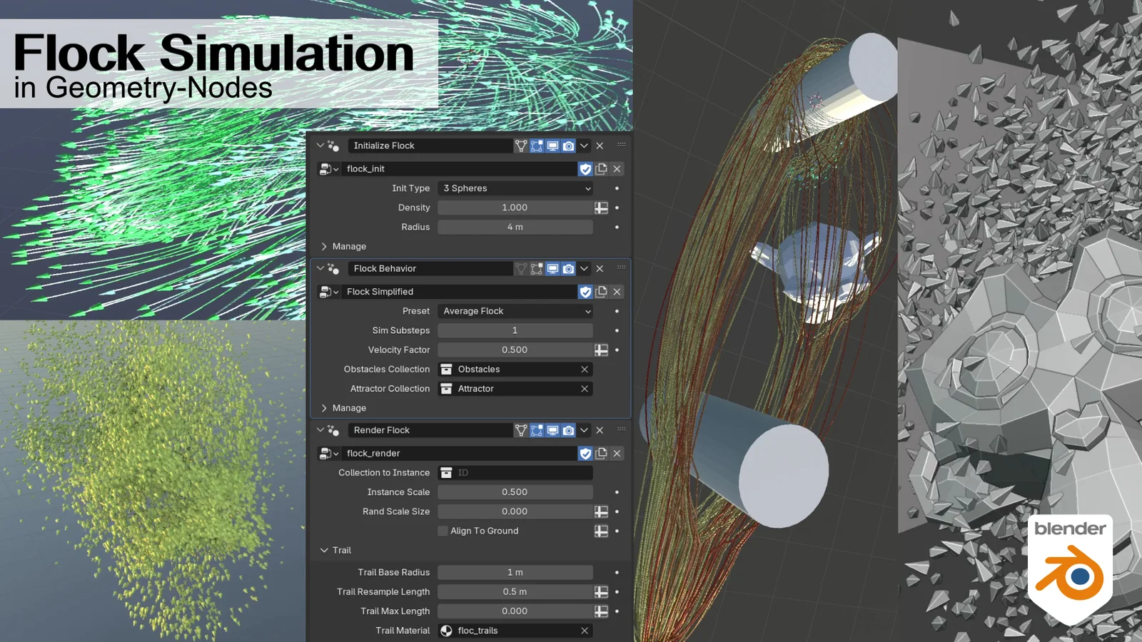This screenshot has height=642, width=1142.
Task: Duplicate the Flock Simplified node group
Action: tap(601, 292)
